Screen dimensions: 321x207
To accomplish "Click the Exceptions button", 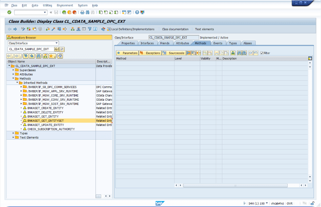I will [150, 53].
